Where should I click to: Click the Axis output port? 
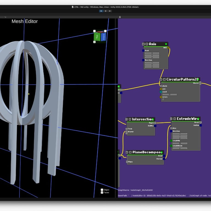(168, 48)
